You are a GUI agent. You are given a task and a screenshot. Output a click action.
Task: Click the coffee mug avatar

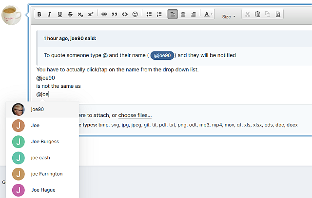click(x=11, y=15)
